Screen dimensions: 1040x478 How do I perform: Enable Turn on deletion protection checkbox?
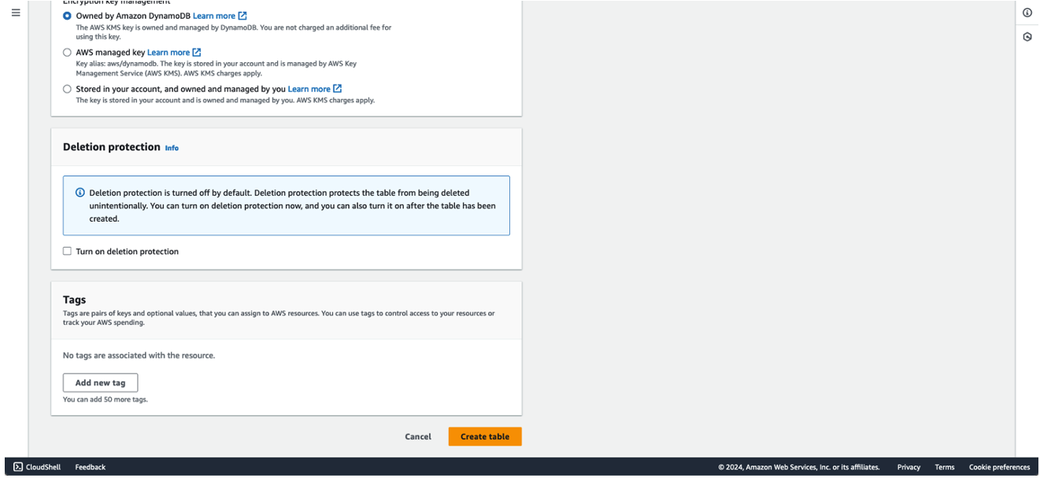point(67,252)
